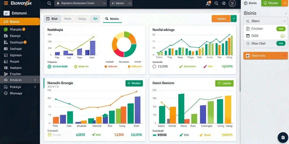Open the Sandur dropdown in top bar
The image size is (289, 144).
[121, 3]
